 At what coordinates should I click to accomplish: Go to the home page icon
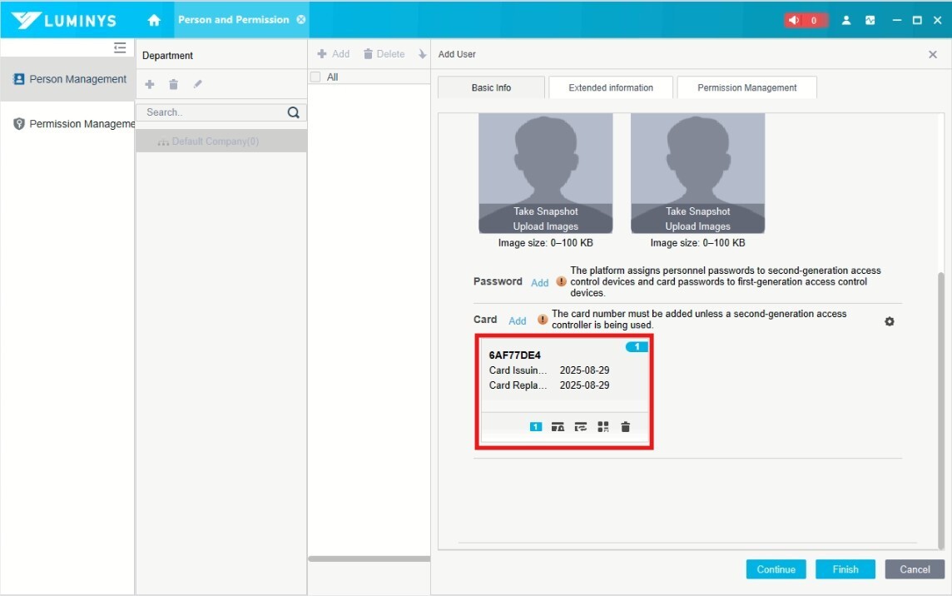coord(154,20)
